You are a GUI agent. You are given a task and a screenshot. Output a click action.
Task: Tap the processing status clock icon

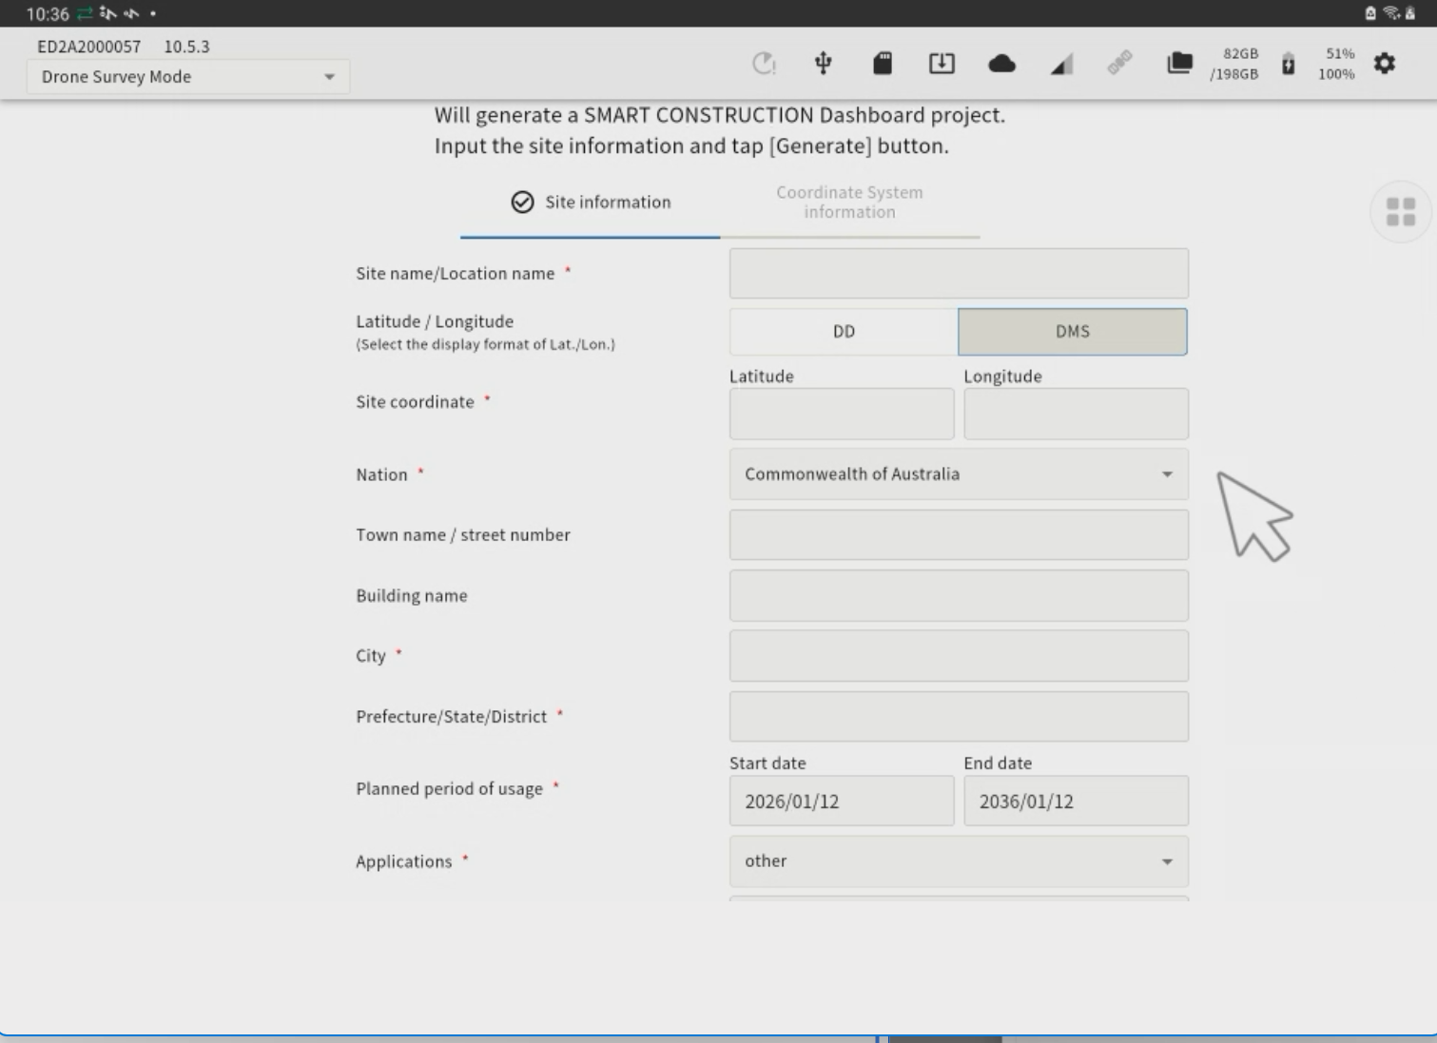pos(764,64)
